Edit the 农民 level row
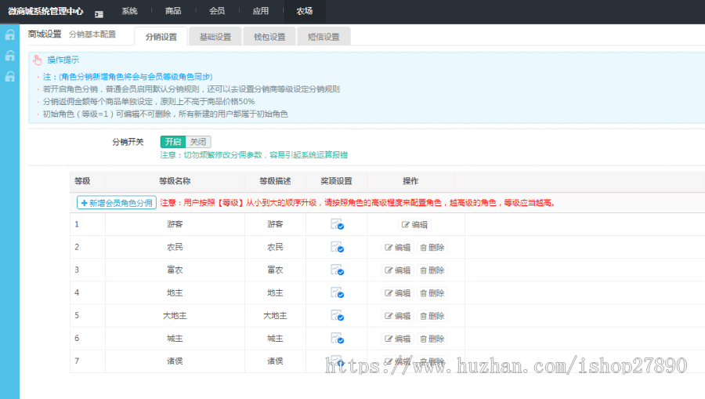This screenshot has width=705, height=399. point(397,248)
